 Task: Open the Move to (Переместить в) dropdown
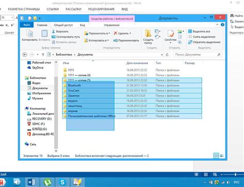[x=97, y=33]
